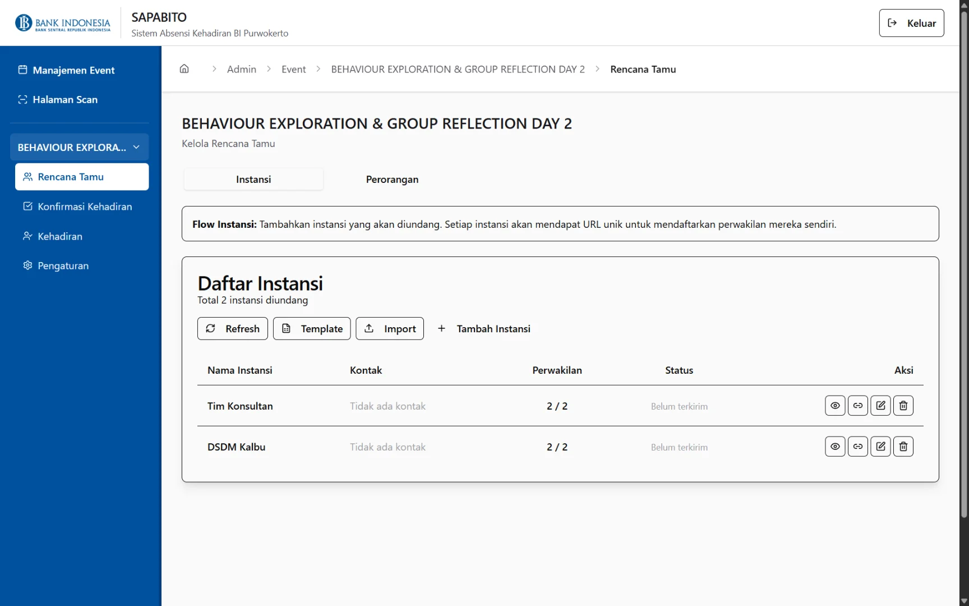969x606 pixels.
Task: Copy link icon for DSDM Kalbu row
Action: (x=858, y=447)
